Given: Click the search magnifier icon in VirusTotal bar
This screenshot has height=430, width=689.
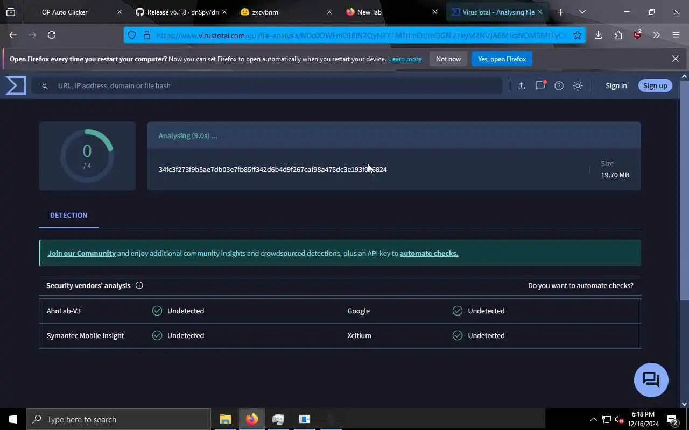Looking at the screenshot, I should [45, 86].
